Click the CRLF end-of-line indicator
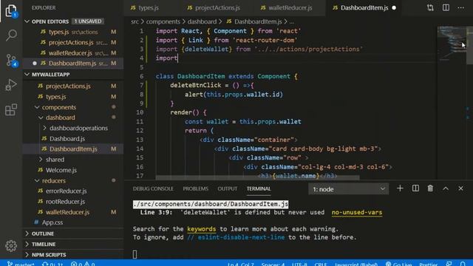Image resolution: width=473 pixels, height=266 pixels. (x=320, y=265)
